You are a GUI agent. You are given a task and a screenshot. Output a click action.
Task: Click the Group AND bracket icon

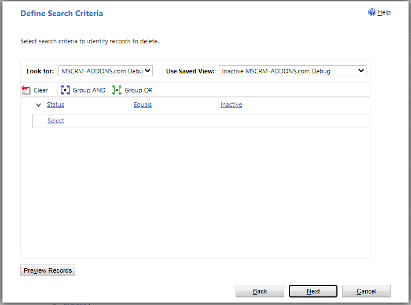[65, 90]
